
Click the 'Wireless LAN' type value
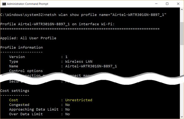79,62
